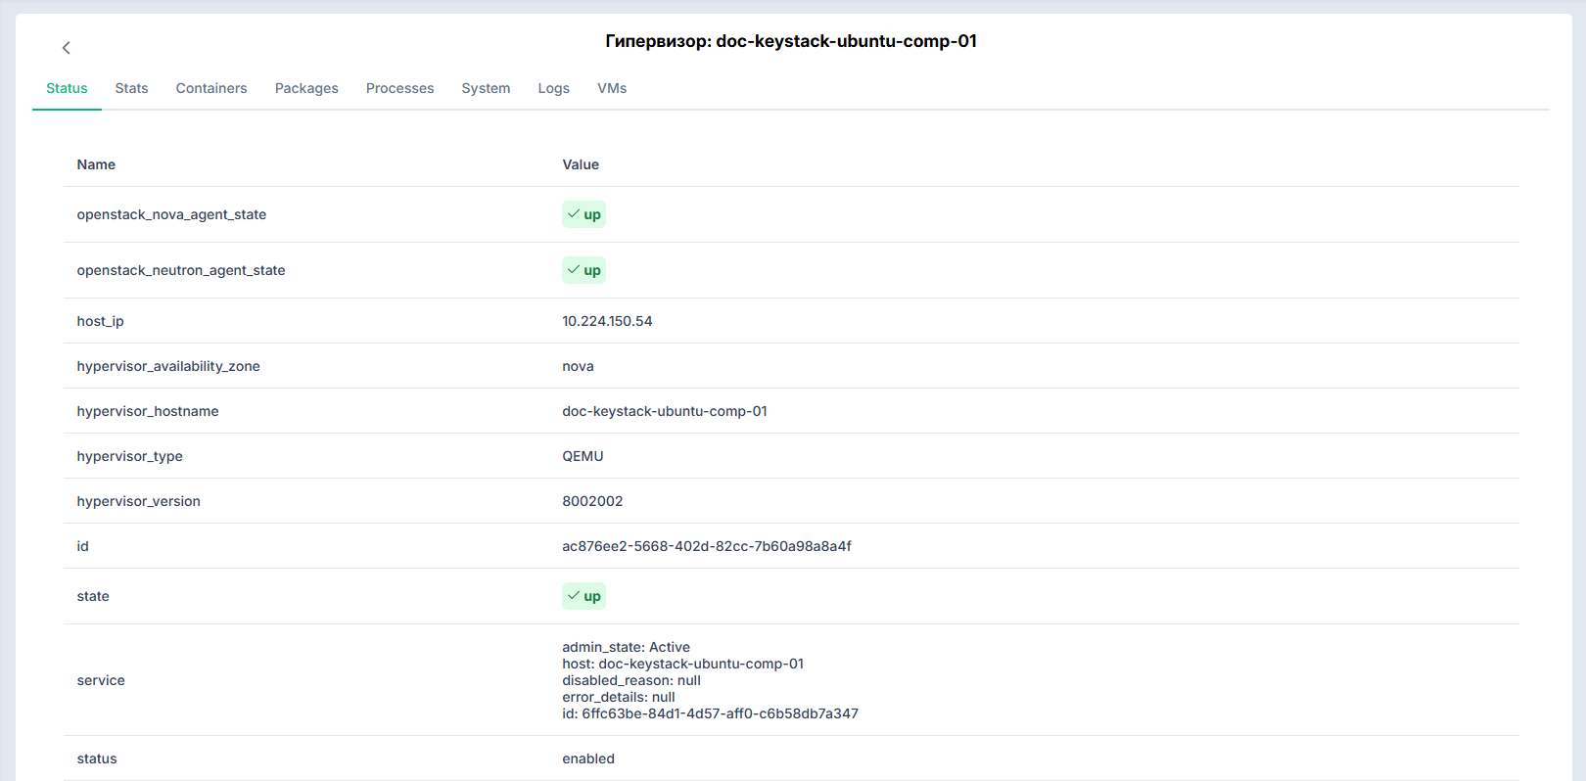Image resolution: width=1586 pixels, height=781 pixels.
Task: Click the service host line
Action: coord(682,664)
